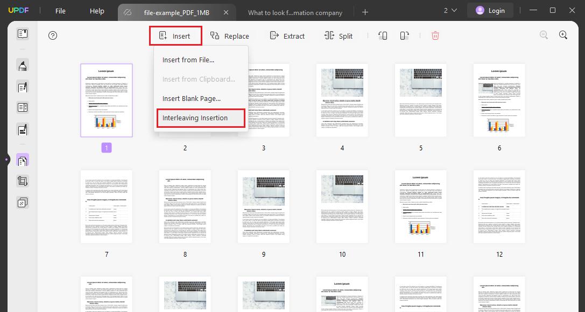This screenshot has height=312, width=585.
Task: Select the page 5 thumbnail
Action: click(420, 100)
